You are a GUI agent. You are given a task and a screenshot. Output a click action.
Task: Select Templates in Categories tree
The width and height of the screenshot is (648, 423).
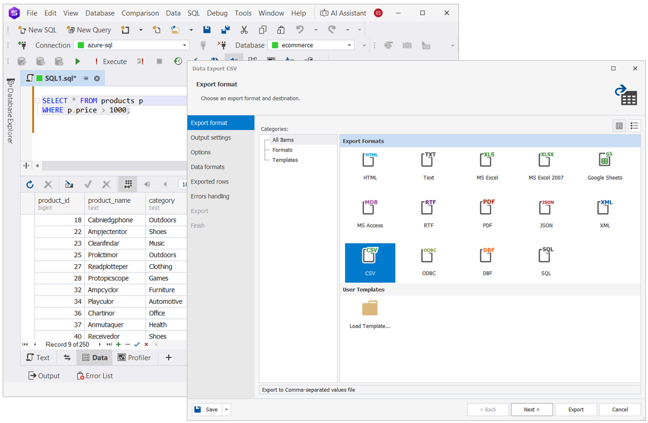tap(285, 160)
